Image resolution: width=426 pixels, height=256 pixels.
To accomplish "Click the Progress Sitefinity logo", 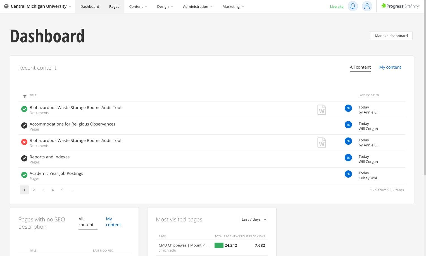I will pos(401,6).
